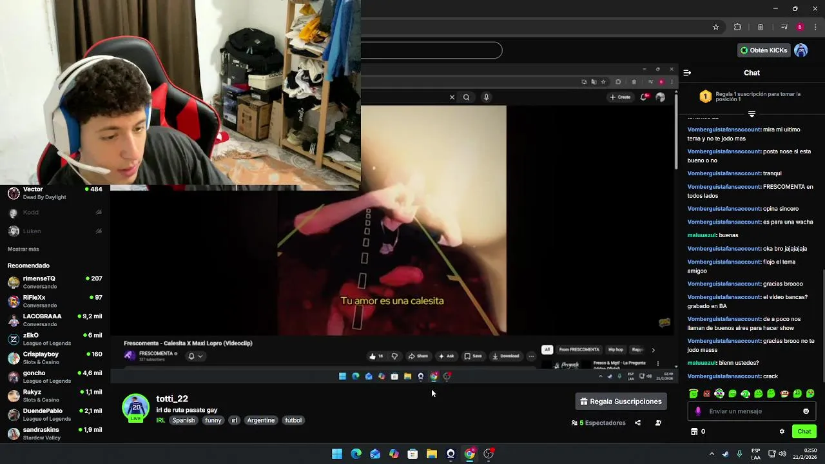The image size is (825, 464).
Task: Open Vector channel in sidebar
Action: point(55,193)
